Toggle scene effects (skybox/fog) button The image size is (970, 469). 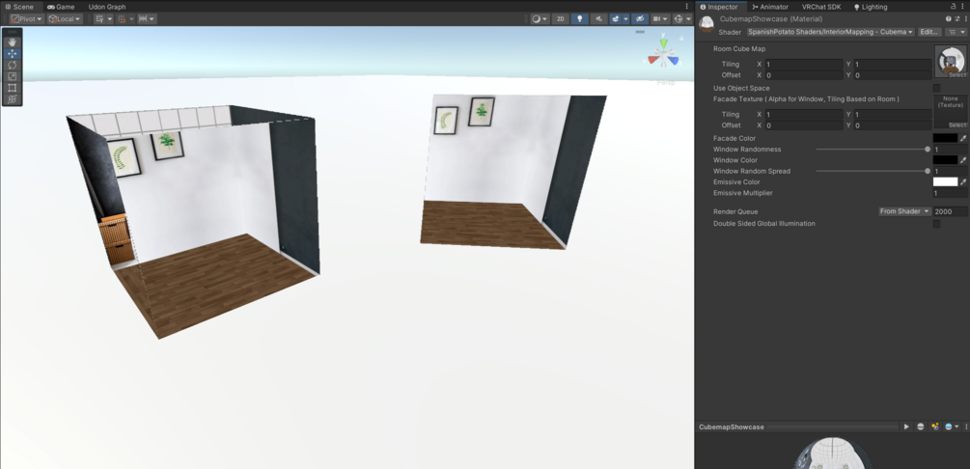616,19
